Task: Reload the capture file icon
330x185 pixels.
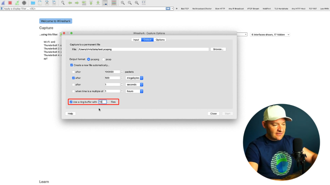Action: tap(54, 3)
